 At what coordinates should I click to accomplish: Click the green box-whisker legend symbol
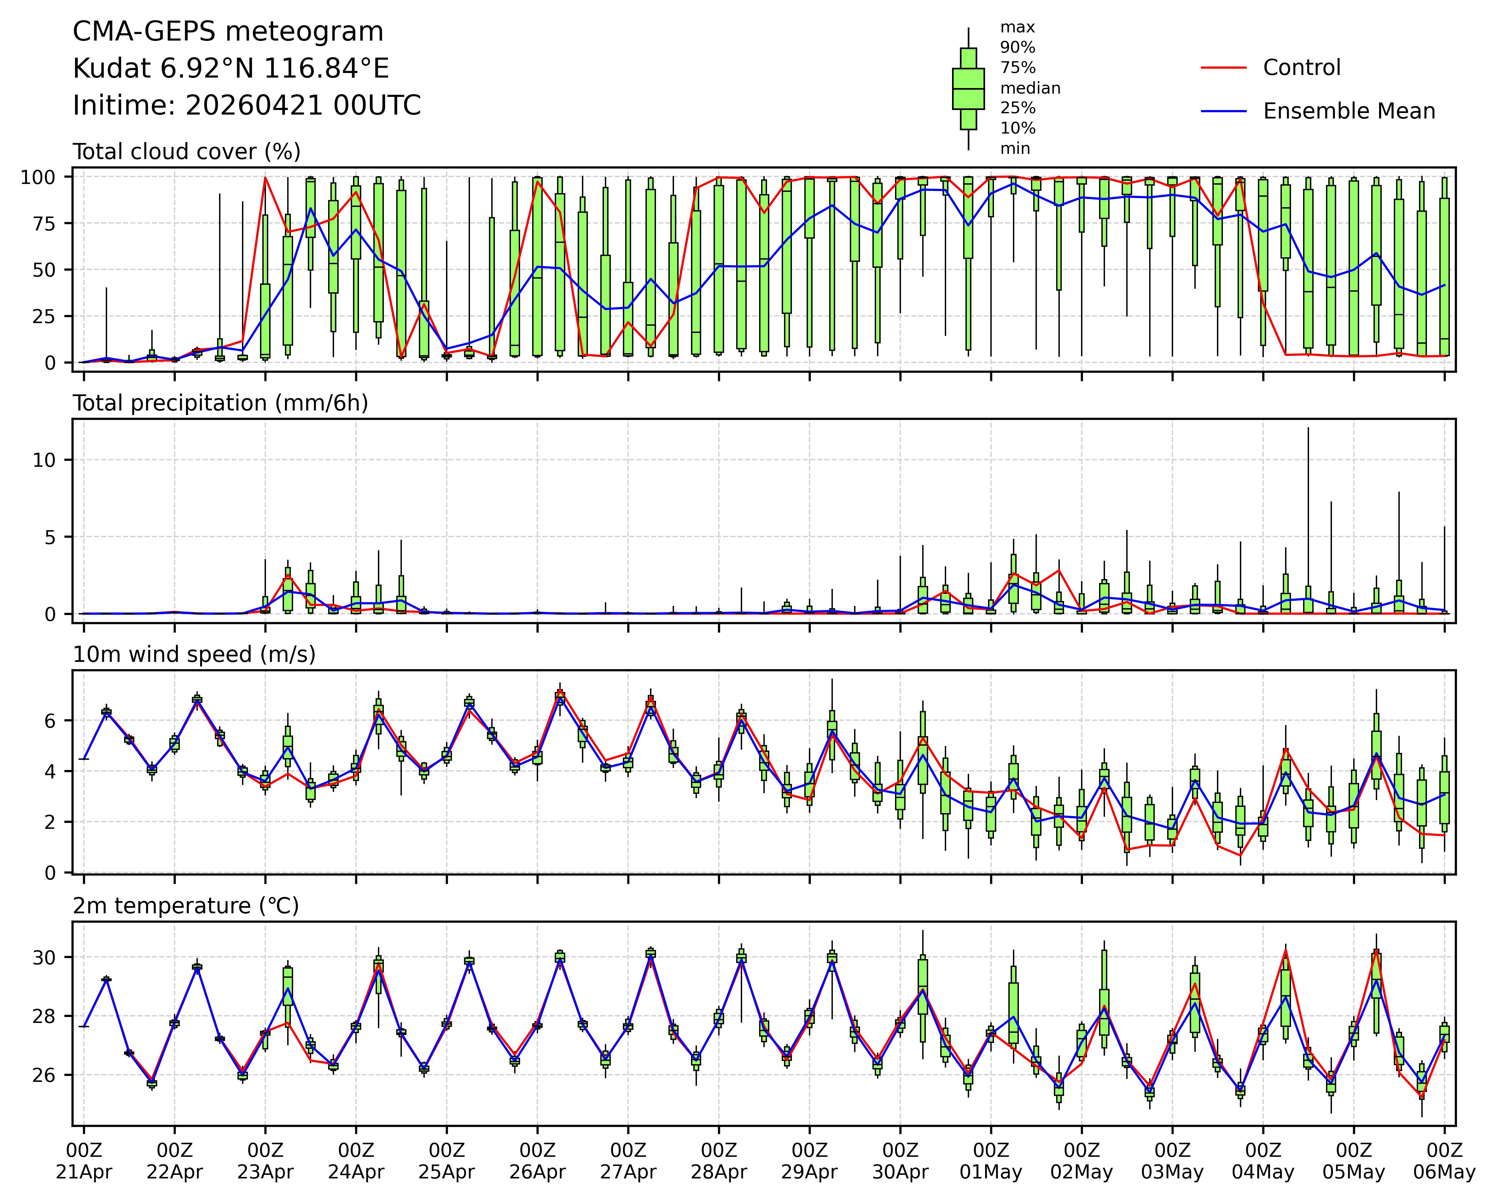click(968, 89)
